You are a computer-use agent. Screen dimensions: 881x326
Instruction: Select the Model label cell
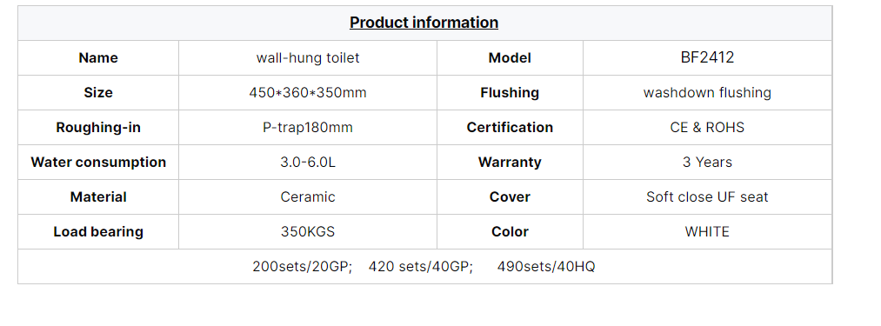(x=510, y=58)
